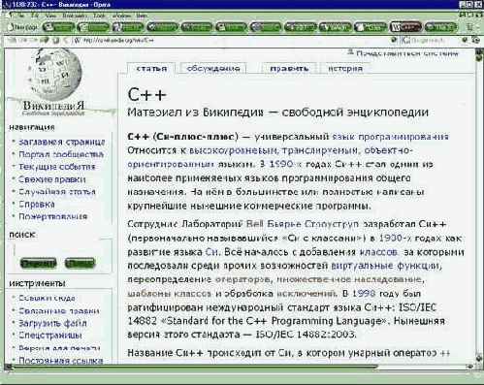Click the horizontal scrollbar thumb

195,367
